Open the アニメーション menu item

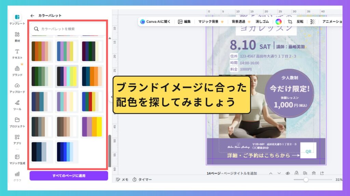click(x=331, y=21)
